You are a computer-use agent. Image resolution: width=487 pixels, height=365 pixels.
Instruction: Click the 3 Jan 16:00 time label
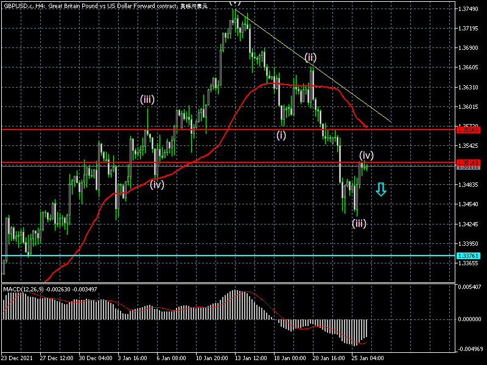point(133,358)
